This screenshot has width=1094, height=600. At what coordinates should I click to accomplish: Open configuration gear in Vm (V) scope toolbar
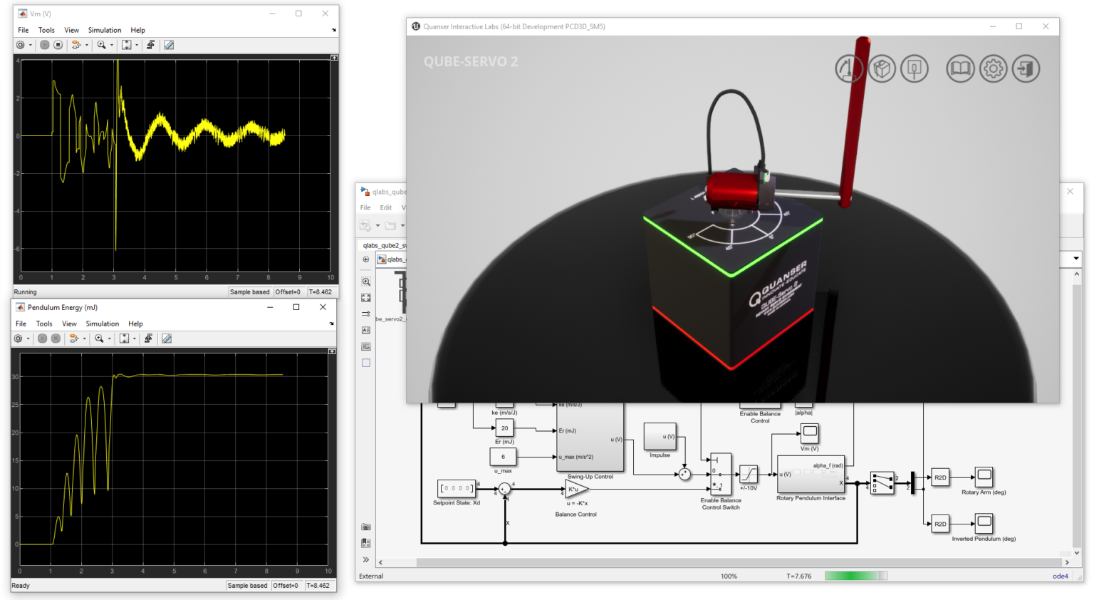pos(20,45)
